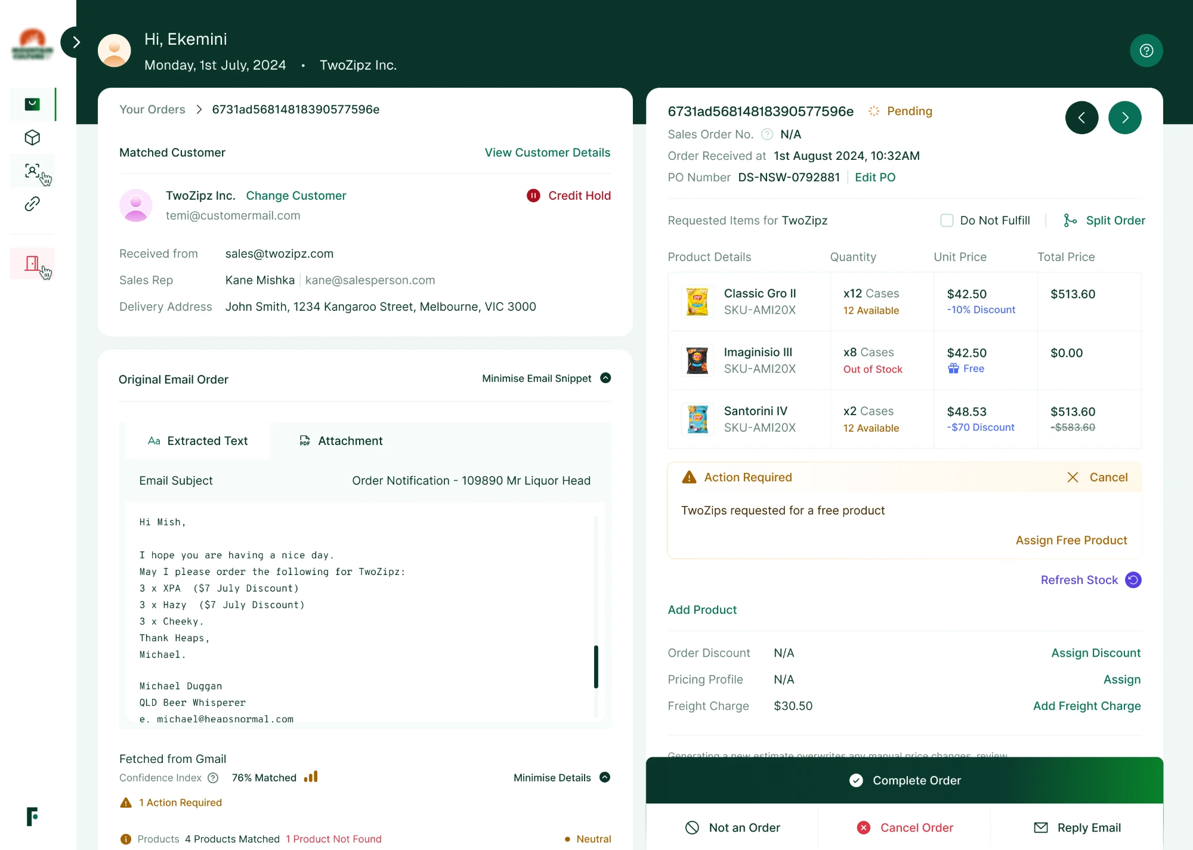Open the link integrations sidebar icon
The height and width of the screenshot is (850, 1193).
(x=32, y=204)
